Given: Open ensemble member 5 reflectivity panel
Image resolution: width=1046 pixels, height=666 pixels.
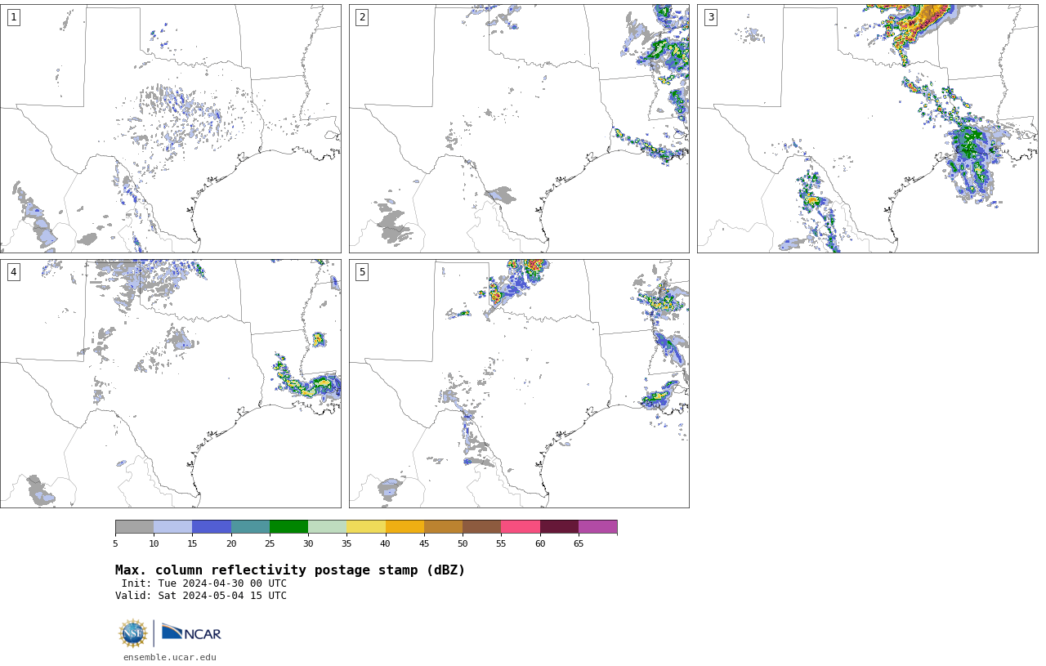Looking at the screenshot, I should point(519,383).
